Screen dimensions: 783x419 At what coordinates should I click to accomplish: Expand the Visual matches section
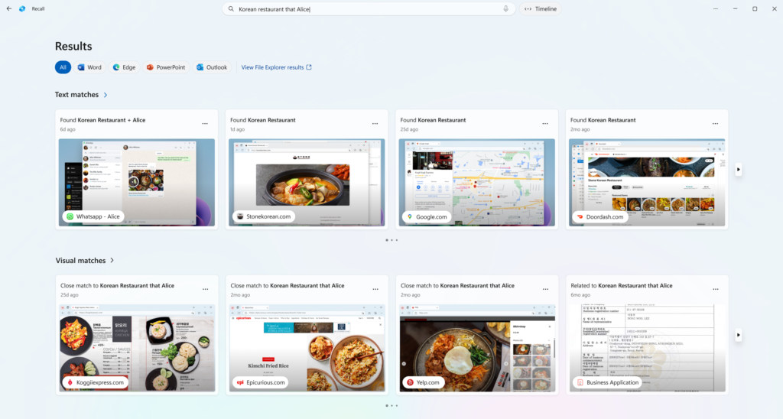112,261
